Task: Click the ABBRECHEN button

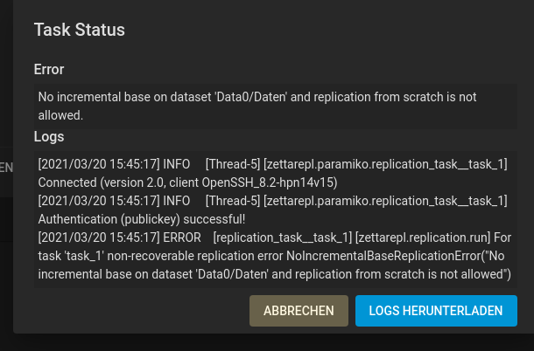Action: tap(299, 311)
